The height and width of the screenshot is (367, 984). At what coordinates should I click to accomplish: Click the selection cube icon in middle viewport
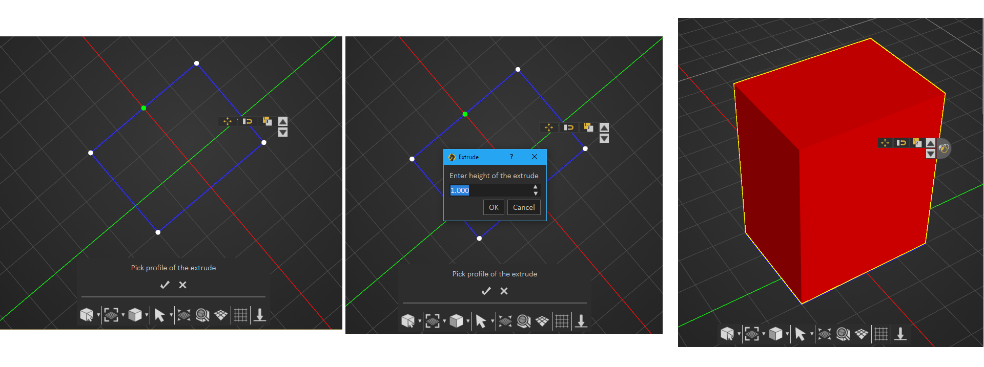click(x=408, y=321)
